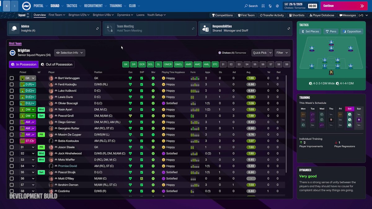This screenshot has width=372, height=209.
Task: Click the morale icon for Diego Gómez
Action: click(x=153, y=122)
